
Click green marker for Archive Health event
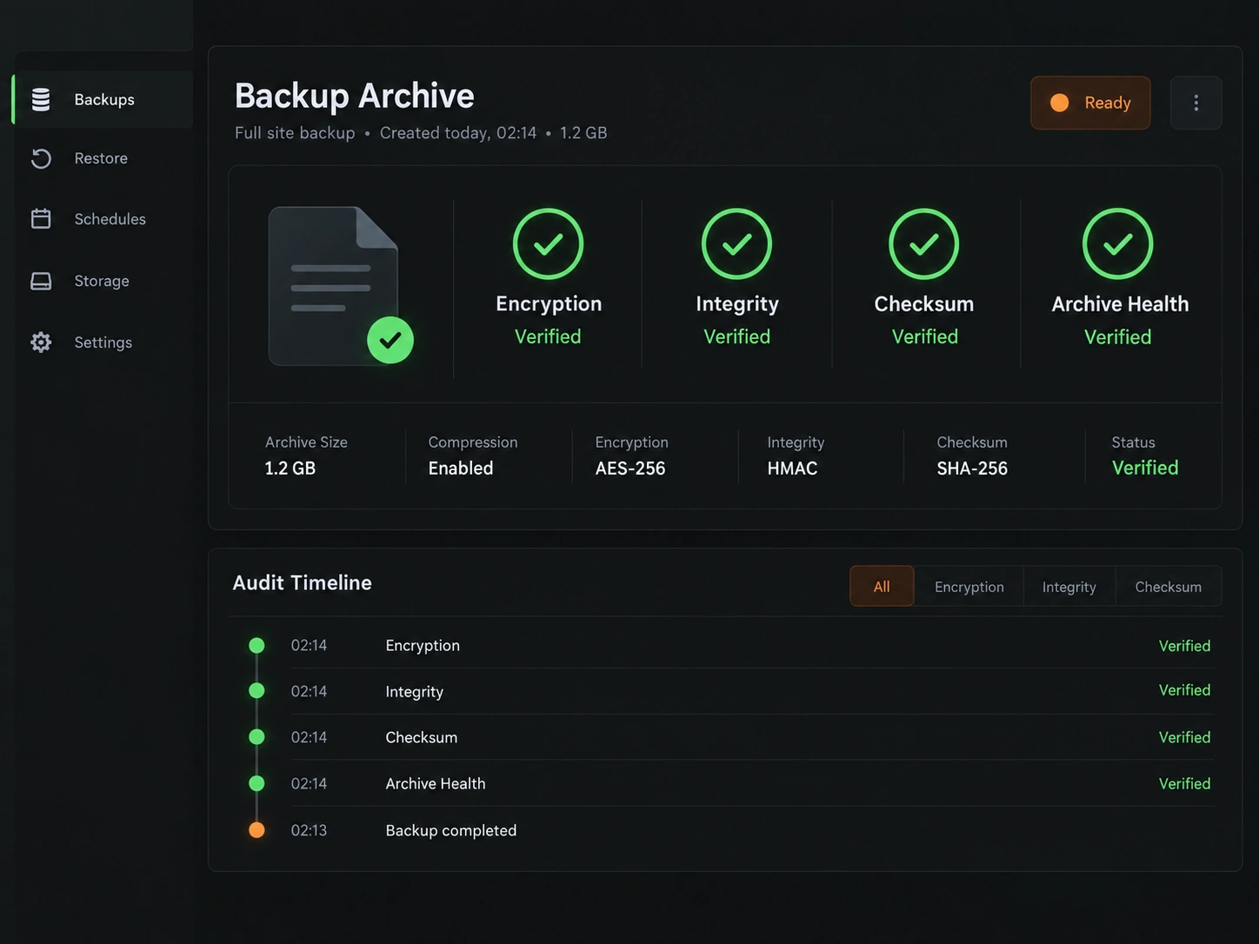(x=256, y=783)
